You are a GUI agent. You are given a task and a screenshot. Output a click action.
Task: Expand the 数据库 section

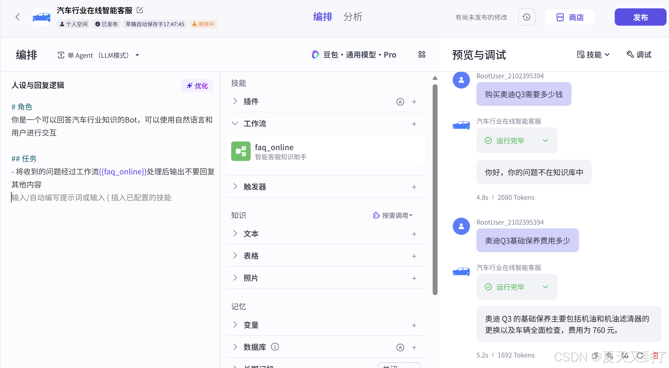point(235,347)
